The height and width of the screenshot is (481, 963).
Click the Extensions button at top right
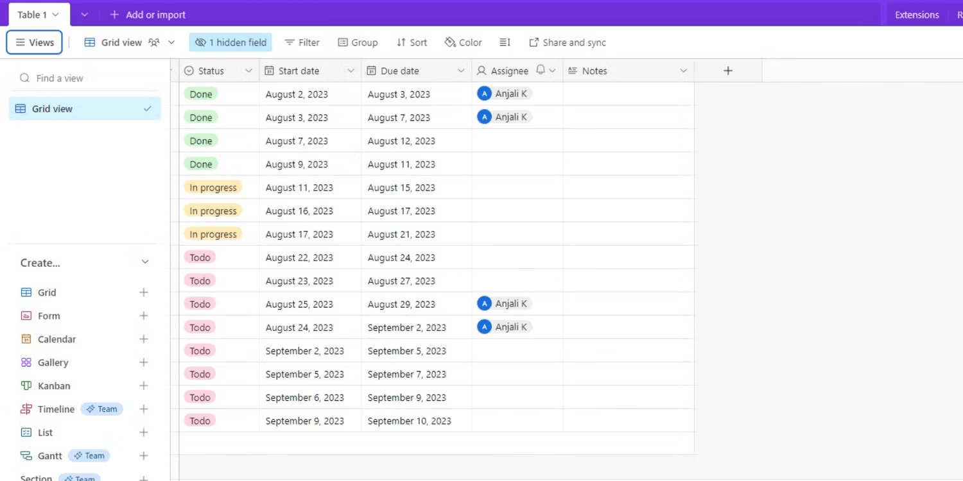click(x=916, y=14)
